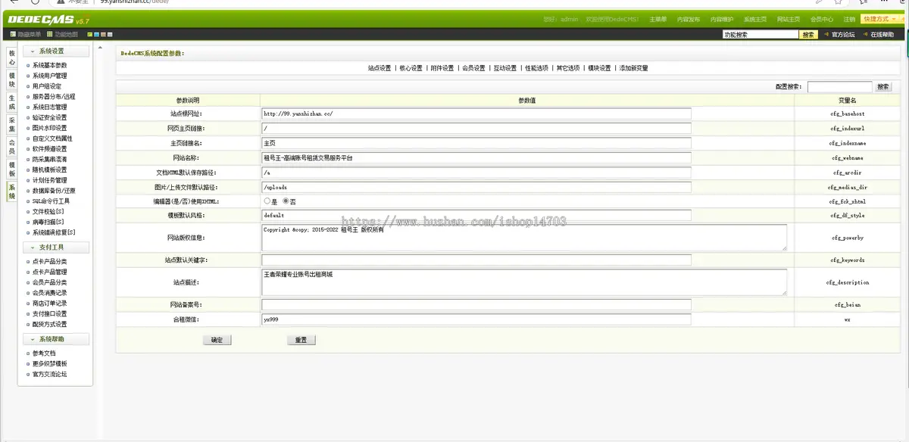The width and height of the screenshot is (909, 442).
Task: Switch to the 会员 vertical tab
Action: [11, 146]
